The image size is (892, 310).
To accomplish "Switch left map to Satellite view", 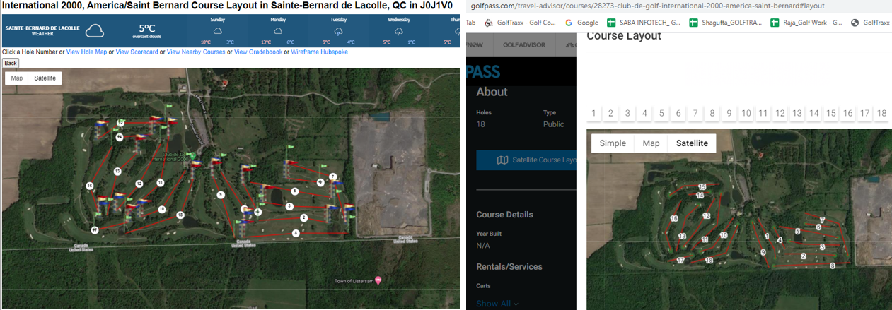I will click(x=45, y=78).
